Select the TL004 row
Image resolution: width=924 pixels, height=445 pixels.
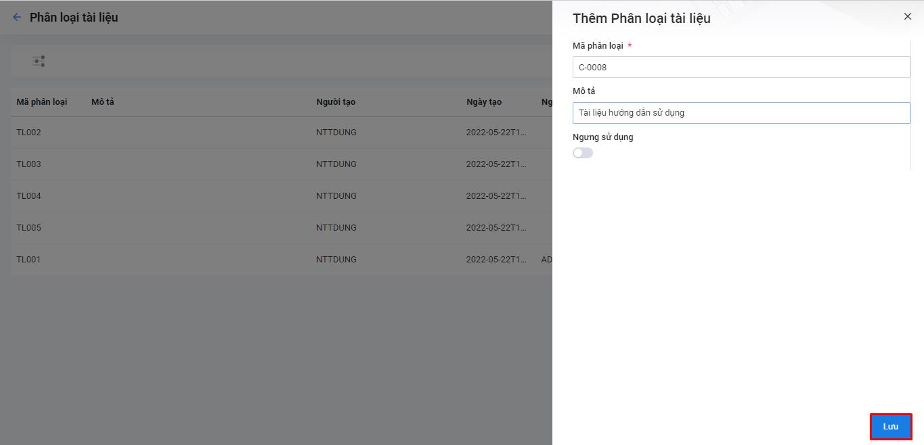point(29,196)
